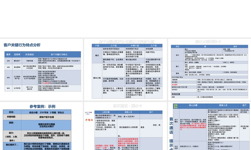Click the 施工 row header cell

(177, 67)
